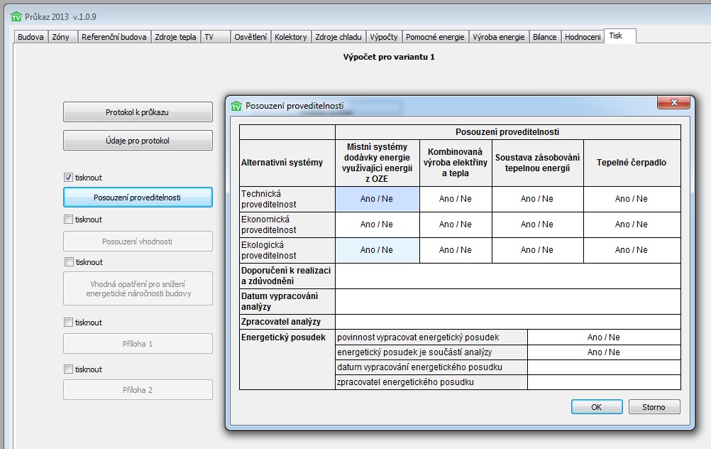Toggle Ano / Ne for povinnost vypracovat posudek
This screenshot has width=711, height=449.
pyautogui.click(x=604, y=337)
